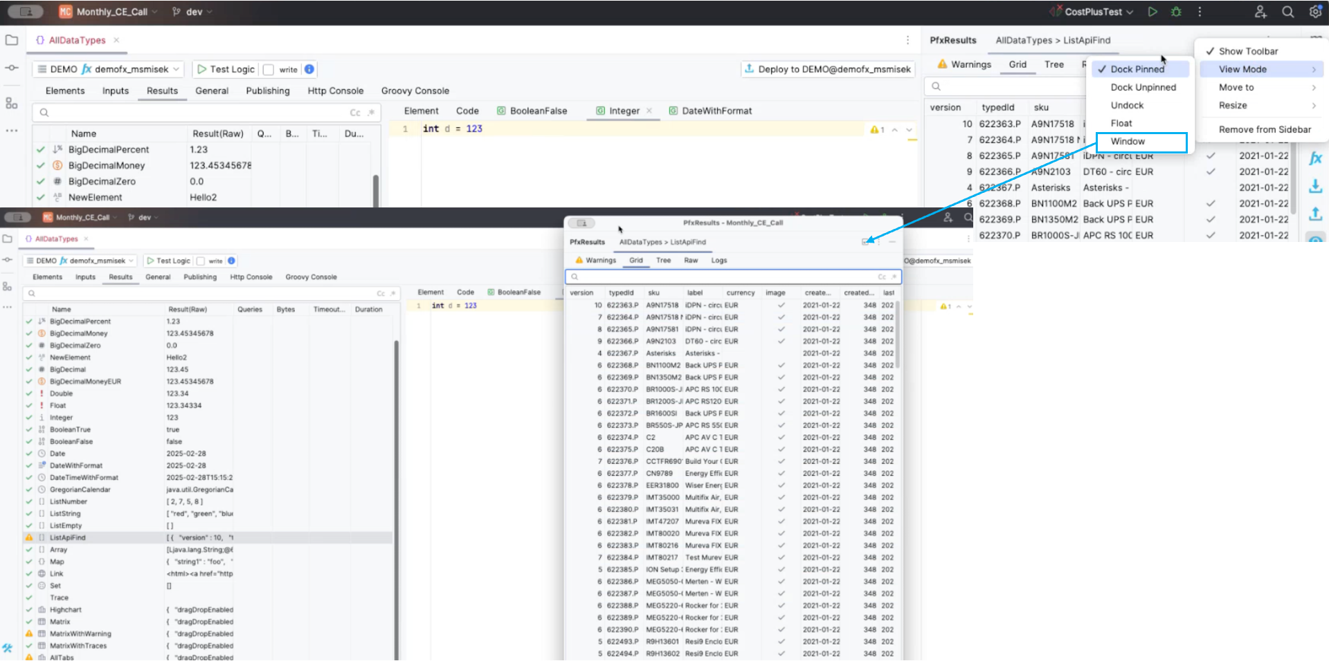This screenshot has height=661, width=1329.
Task: Click the blue download arrow sidebar icon
Action: tap(1315, 187)
